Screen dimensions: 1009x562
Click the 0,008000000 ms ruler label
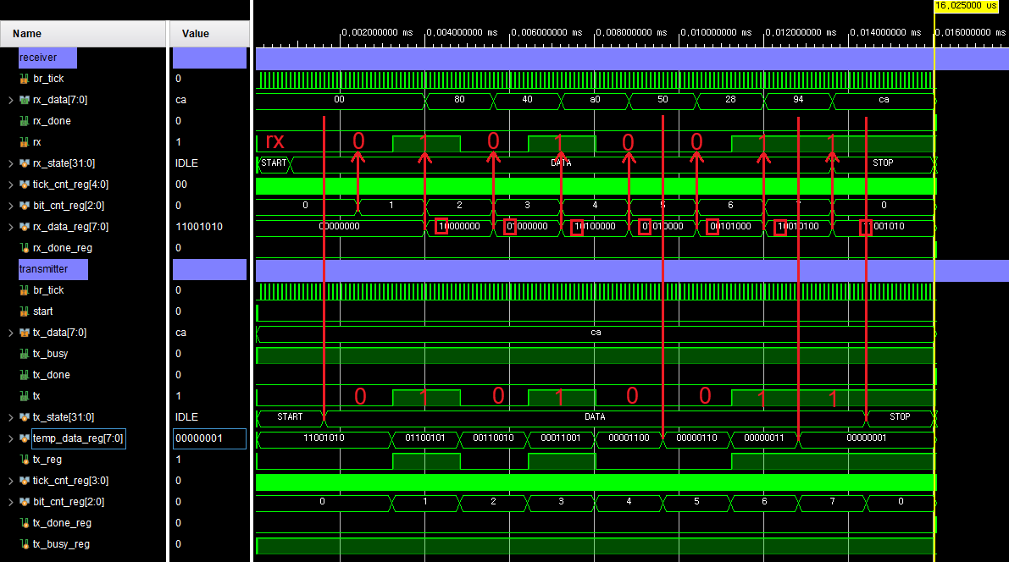[x=631, y=32]
